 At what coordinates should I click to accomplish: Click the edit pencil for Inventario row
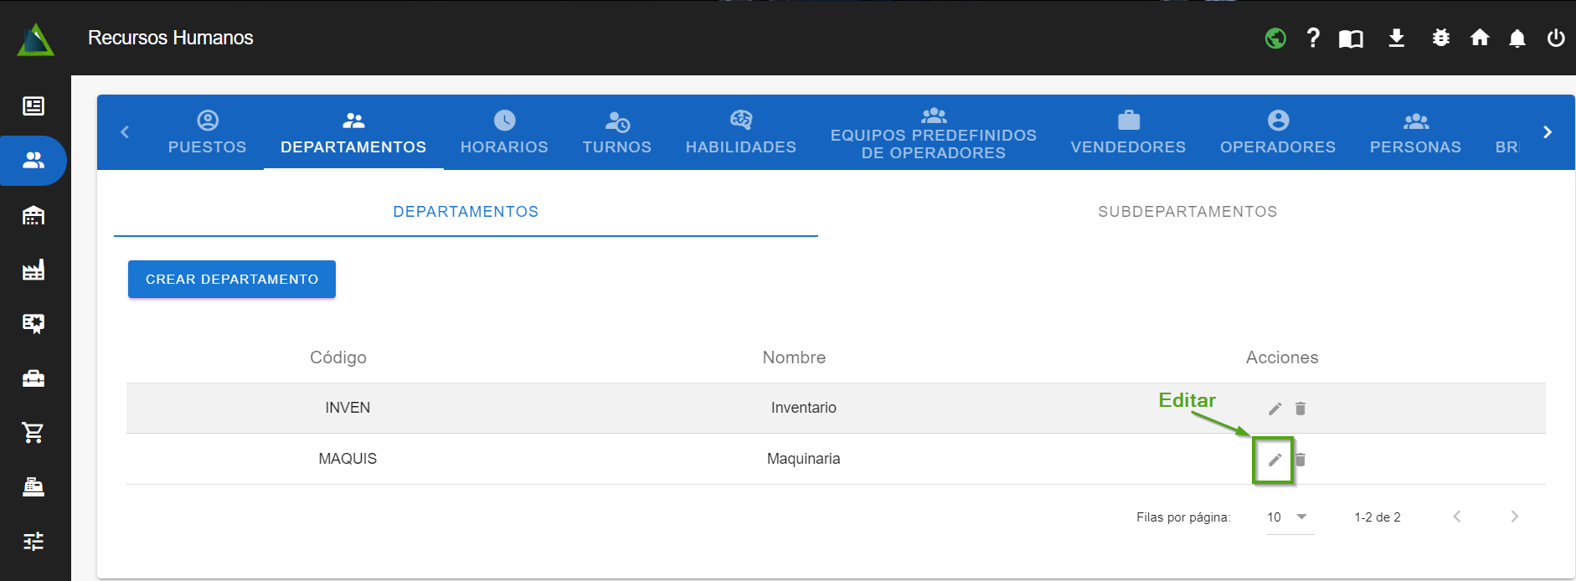click(1275, 409)
